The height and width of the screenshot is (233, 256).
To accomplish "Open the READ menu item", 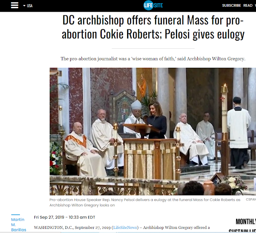I will point(248,5).
